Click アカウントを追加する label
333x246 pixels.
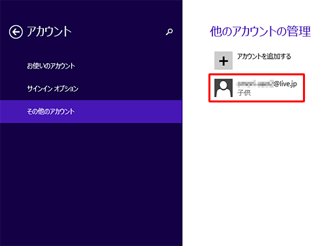[x=264, y=57]
